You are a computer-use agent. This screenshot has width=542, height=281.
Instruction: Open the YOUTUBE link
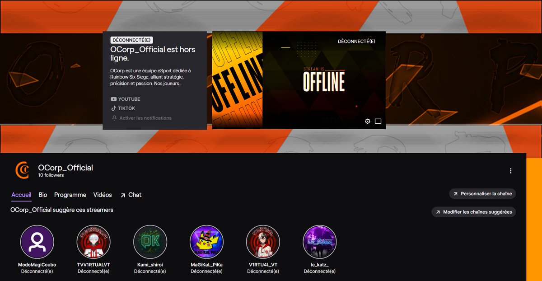pyautogui.click(x=125, y=99)
